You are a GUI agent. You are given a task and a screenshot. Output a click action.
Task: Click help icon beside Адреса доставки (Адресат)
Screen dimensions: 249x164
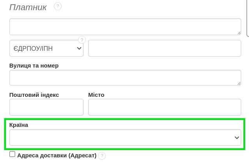[x=102, y=156]
